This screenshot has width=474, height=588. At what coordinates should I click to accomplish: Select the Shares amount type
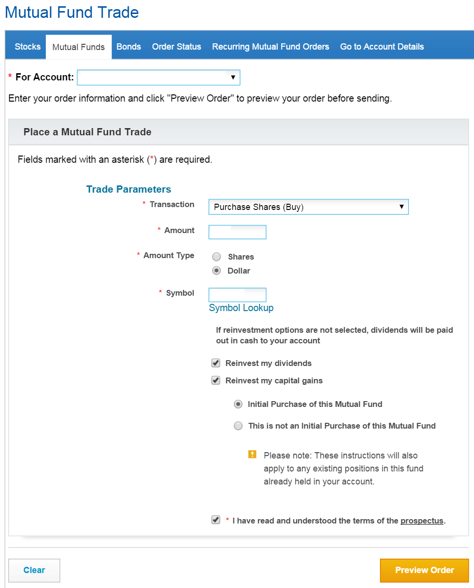click(217, 257)
